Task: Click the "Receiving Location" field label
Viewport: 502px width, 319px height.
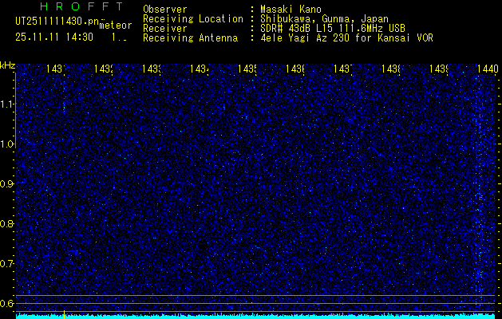Action: tap(193, 19)
